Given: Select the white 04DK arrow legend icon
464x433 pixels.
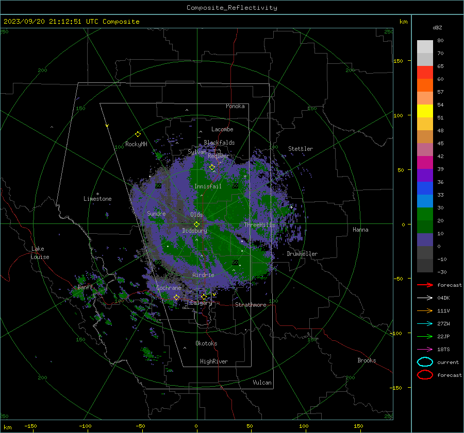Looking at the screenshot, I should pos(425,298).
